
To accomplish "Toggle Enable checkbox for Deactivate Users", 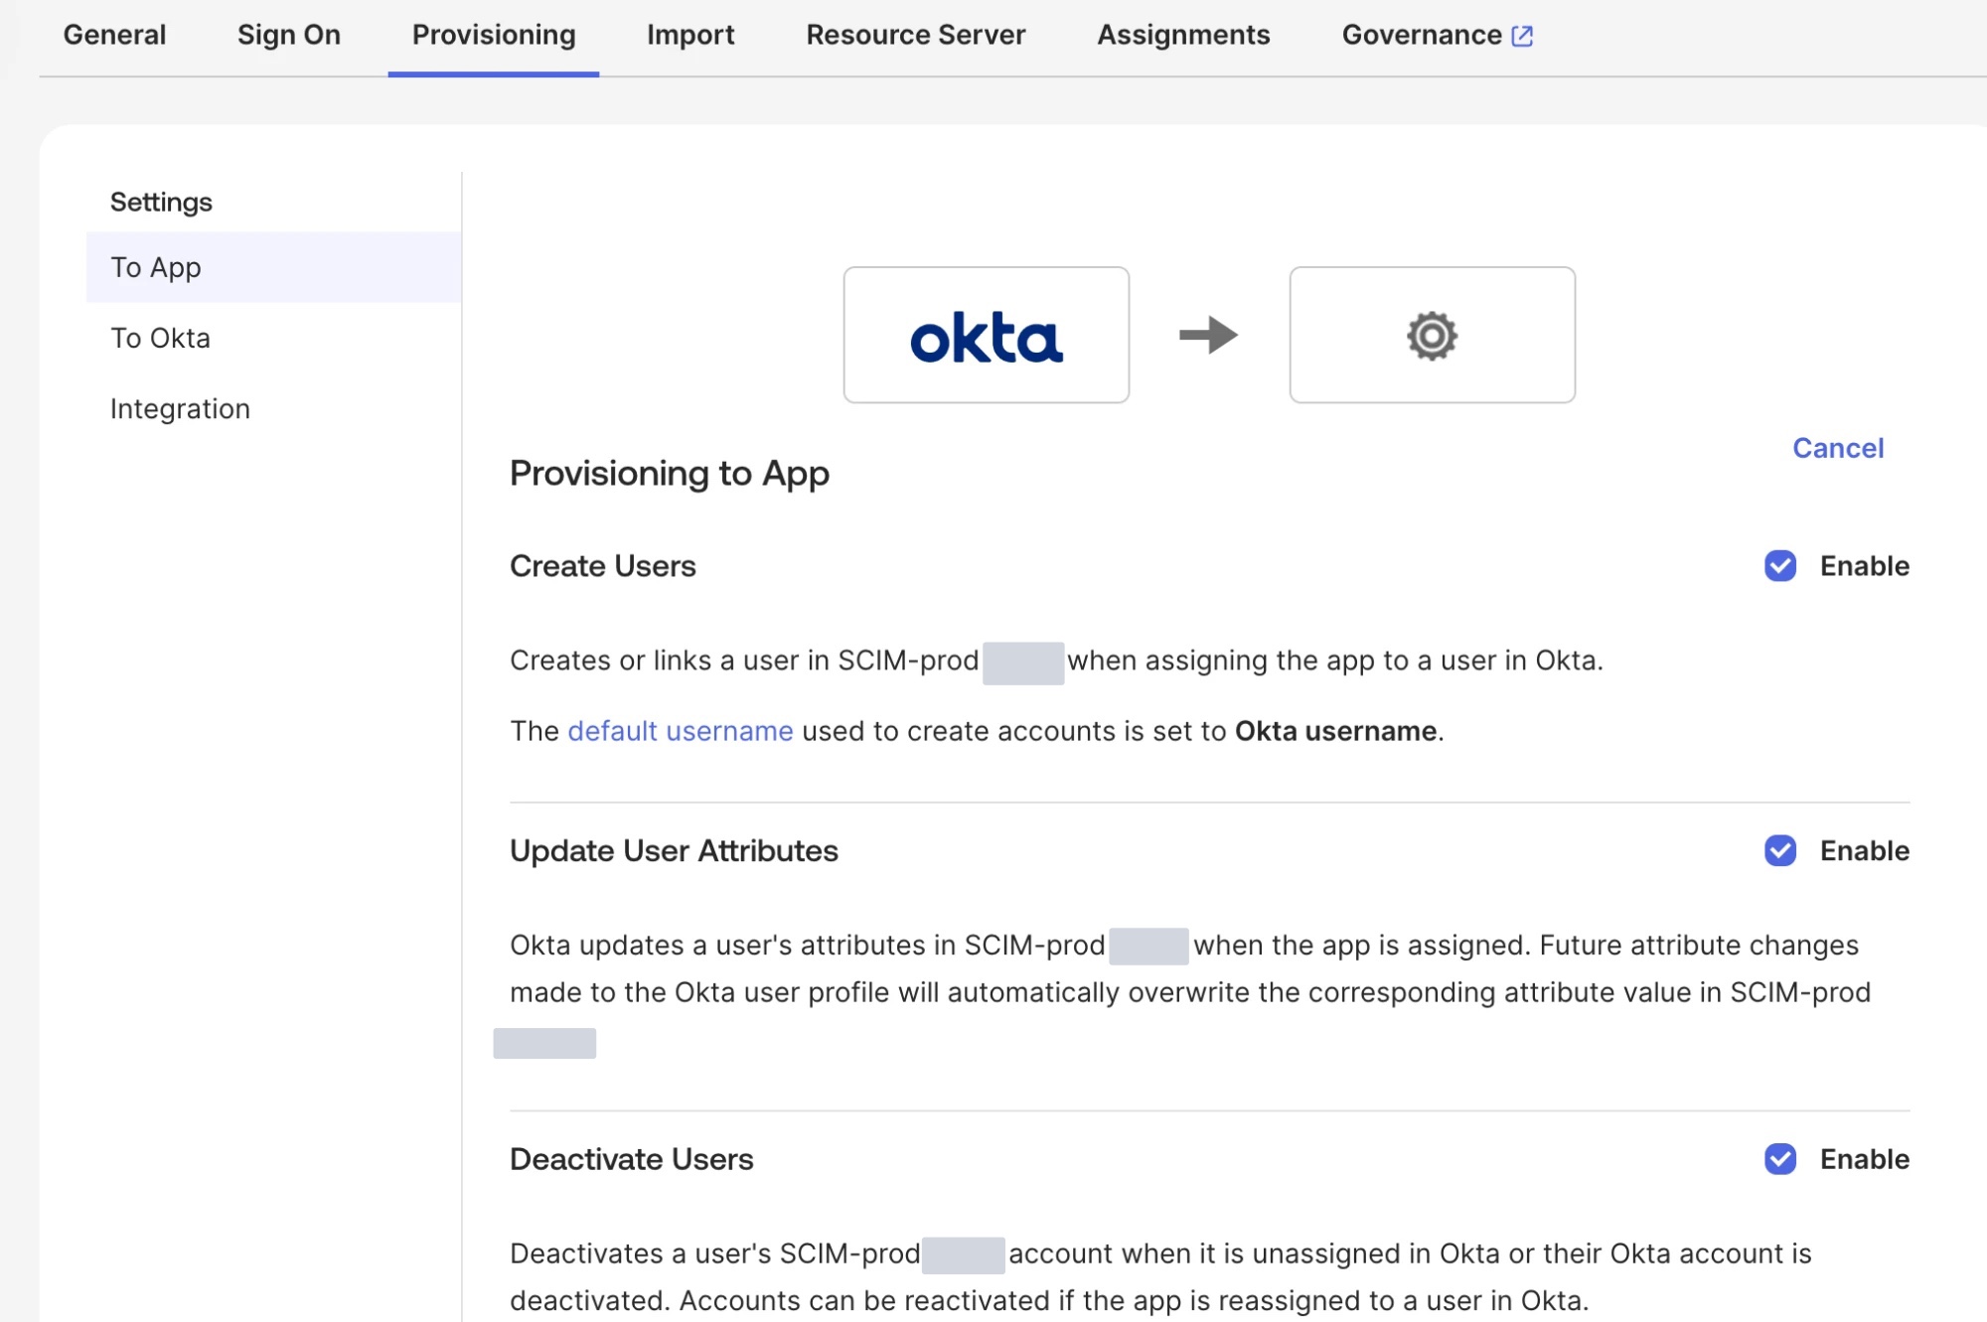I will (x=1780, y=1158).
